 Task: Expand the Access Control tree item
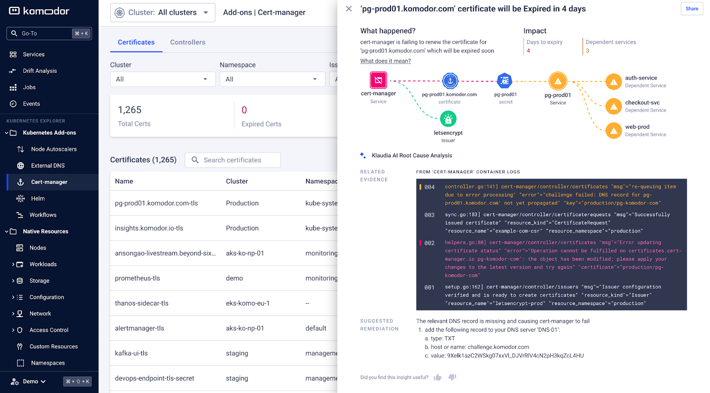click(13, 330)
